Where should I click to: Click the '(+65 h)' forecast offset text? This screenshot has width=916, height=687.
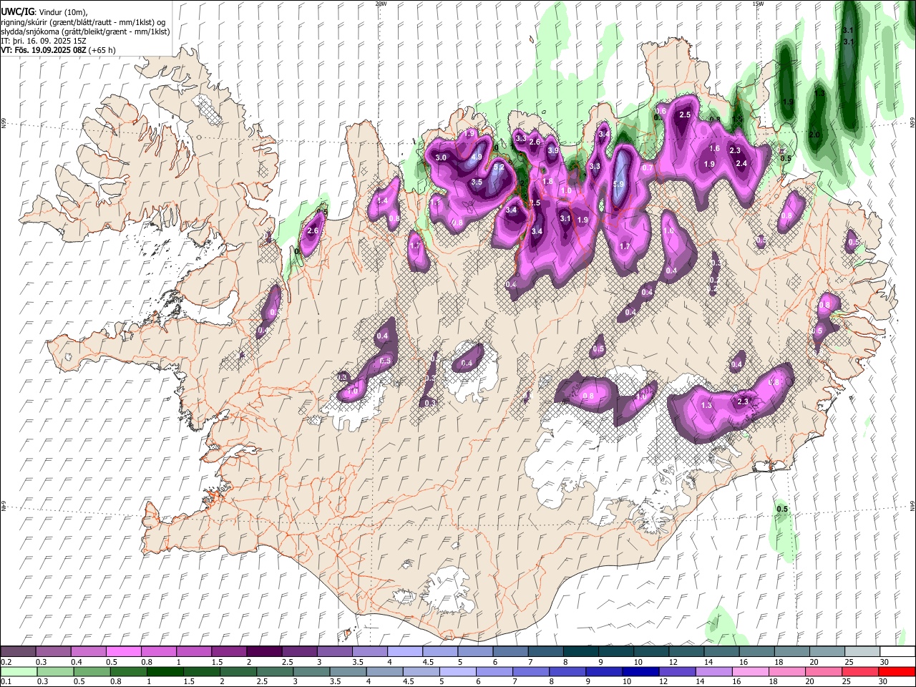click(x=102, y=50)
